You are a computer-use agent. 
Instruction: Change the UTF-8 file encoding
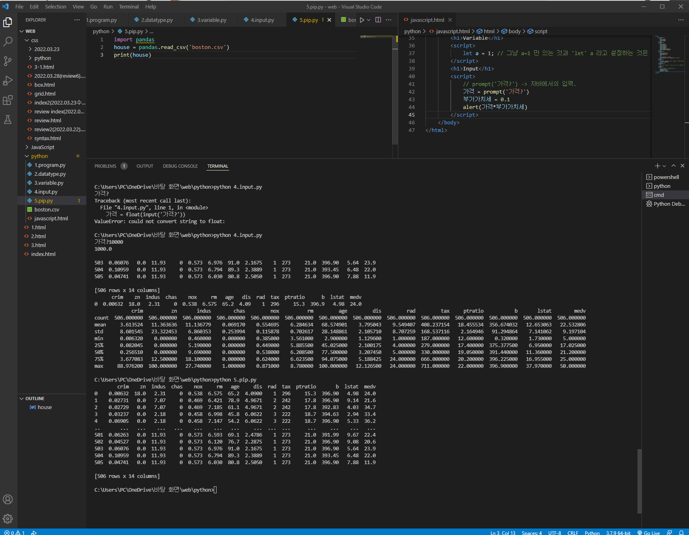pos(554,533)
